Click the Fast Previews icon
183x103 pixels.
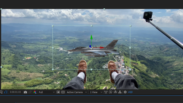coord(111,92)
